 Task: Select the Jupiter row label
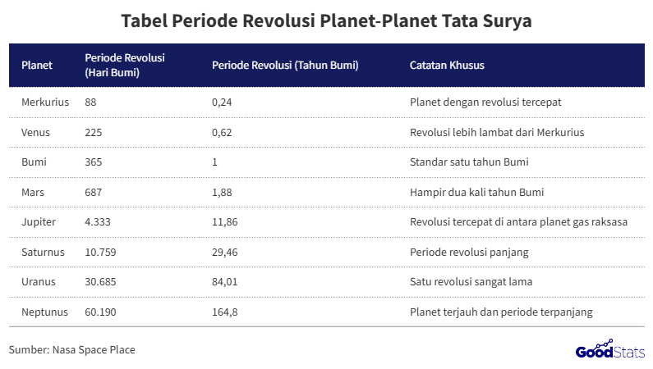[x=39, y=222]
